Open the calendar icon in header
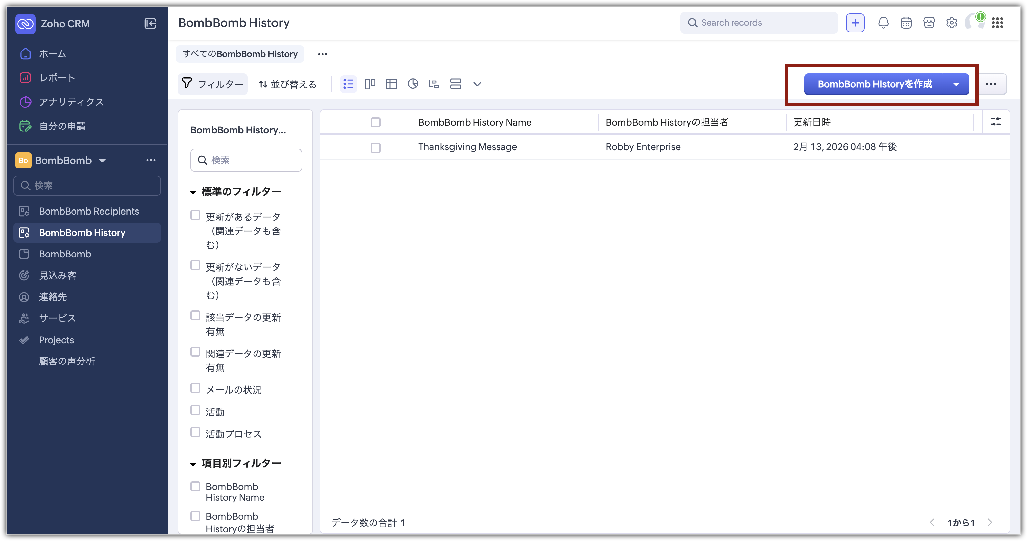Viewport: 1027px width, 541px height. click(x=906, y=23)
